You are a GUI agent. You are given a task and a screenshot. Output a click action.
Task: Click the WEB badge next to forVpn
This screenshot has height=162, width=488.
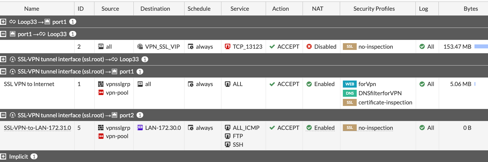[x=350, y=84]
